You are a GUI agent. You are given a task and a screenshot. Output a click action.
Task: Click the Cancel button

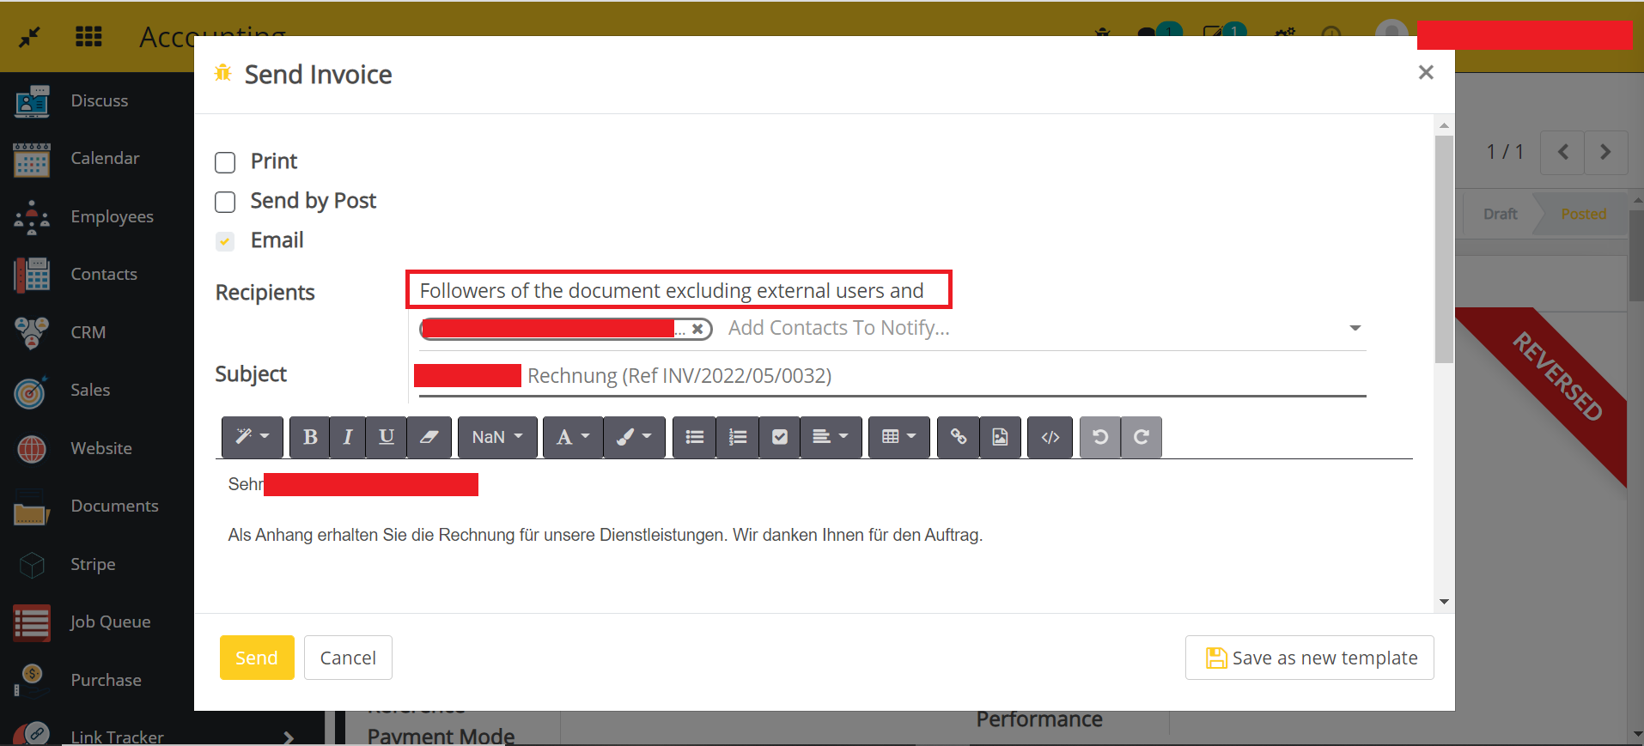(348, 658)
